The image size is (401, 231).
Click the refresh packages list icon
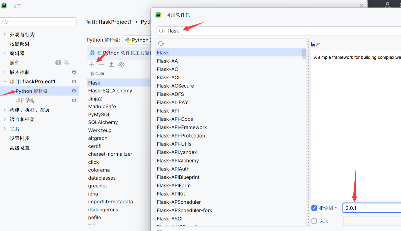click(x=161, y=43)
